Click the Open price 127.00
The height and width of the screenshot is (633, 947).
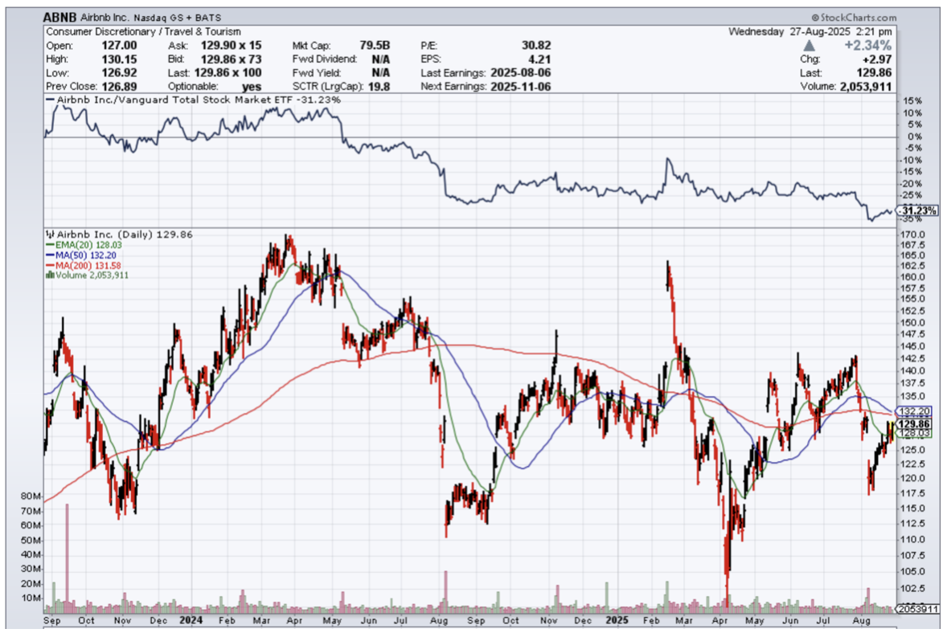click(119, 45)
